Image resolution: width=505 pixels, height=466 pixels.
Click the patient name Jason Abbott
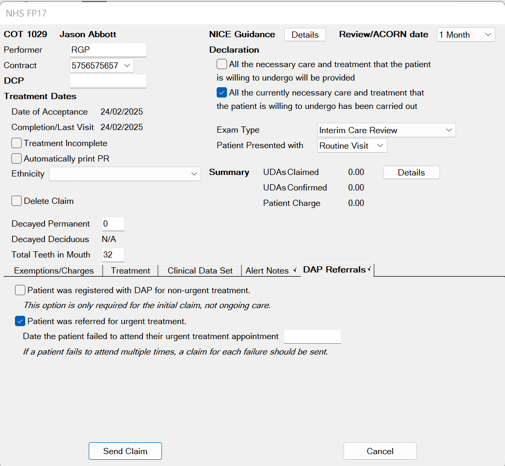[x=88, y=34]
